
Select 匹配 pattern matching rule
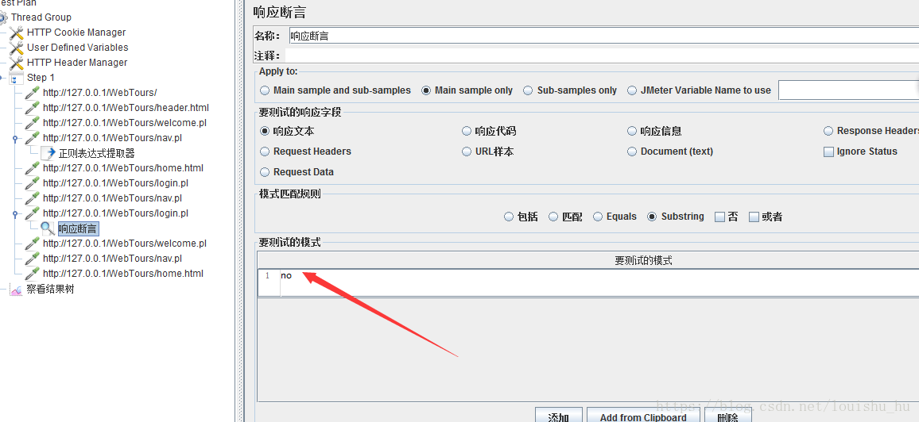tap(553, 217)
